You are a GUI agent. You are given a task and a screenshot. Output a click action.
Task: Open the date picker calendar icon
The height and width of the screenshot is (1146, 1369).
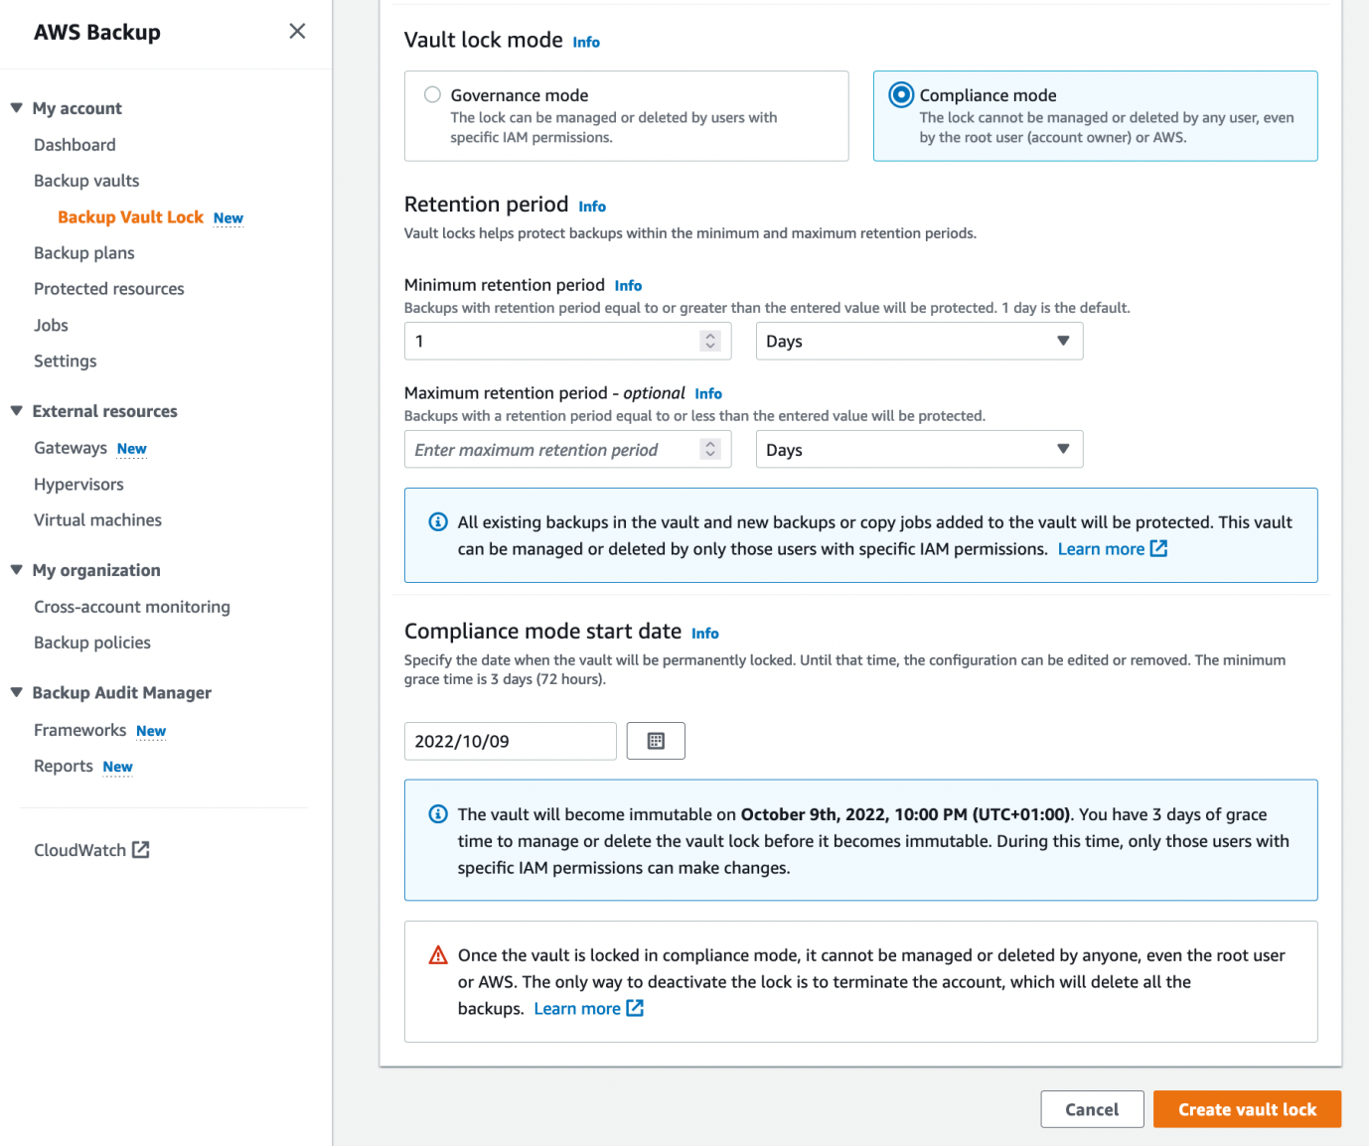(655, 740)
